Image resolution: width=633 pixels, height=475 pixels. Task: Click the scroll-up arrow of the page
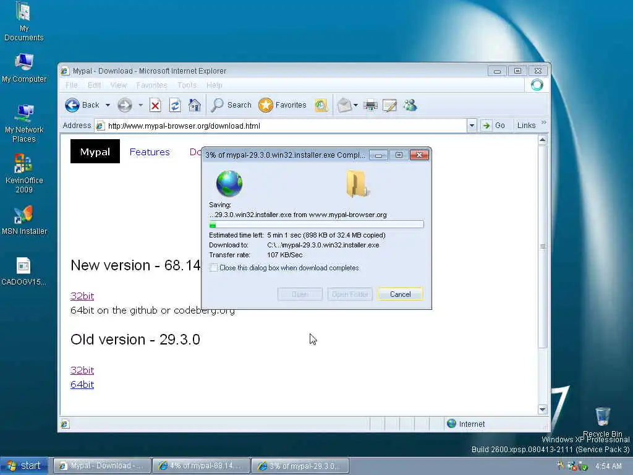point(543,140)
